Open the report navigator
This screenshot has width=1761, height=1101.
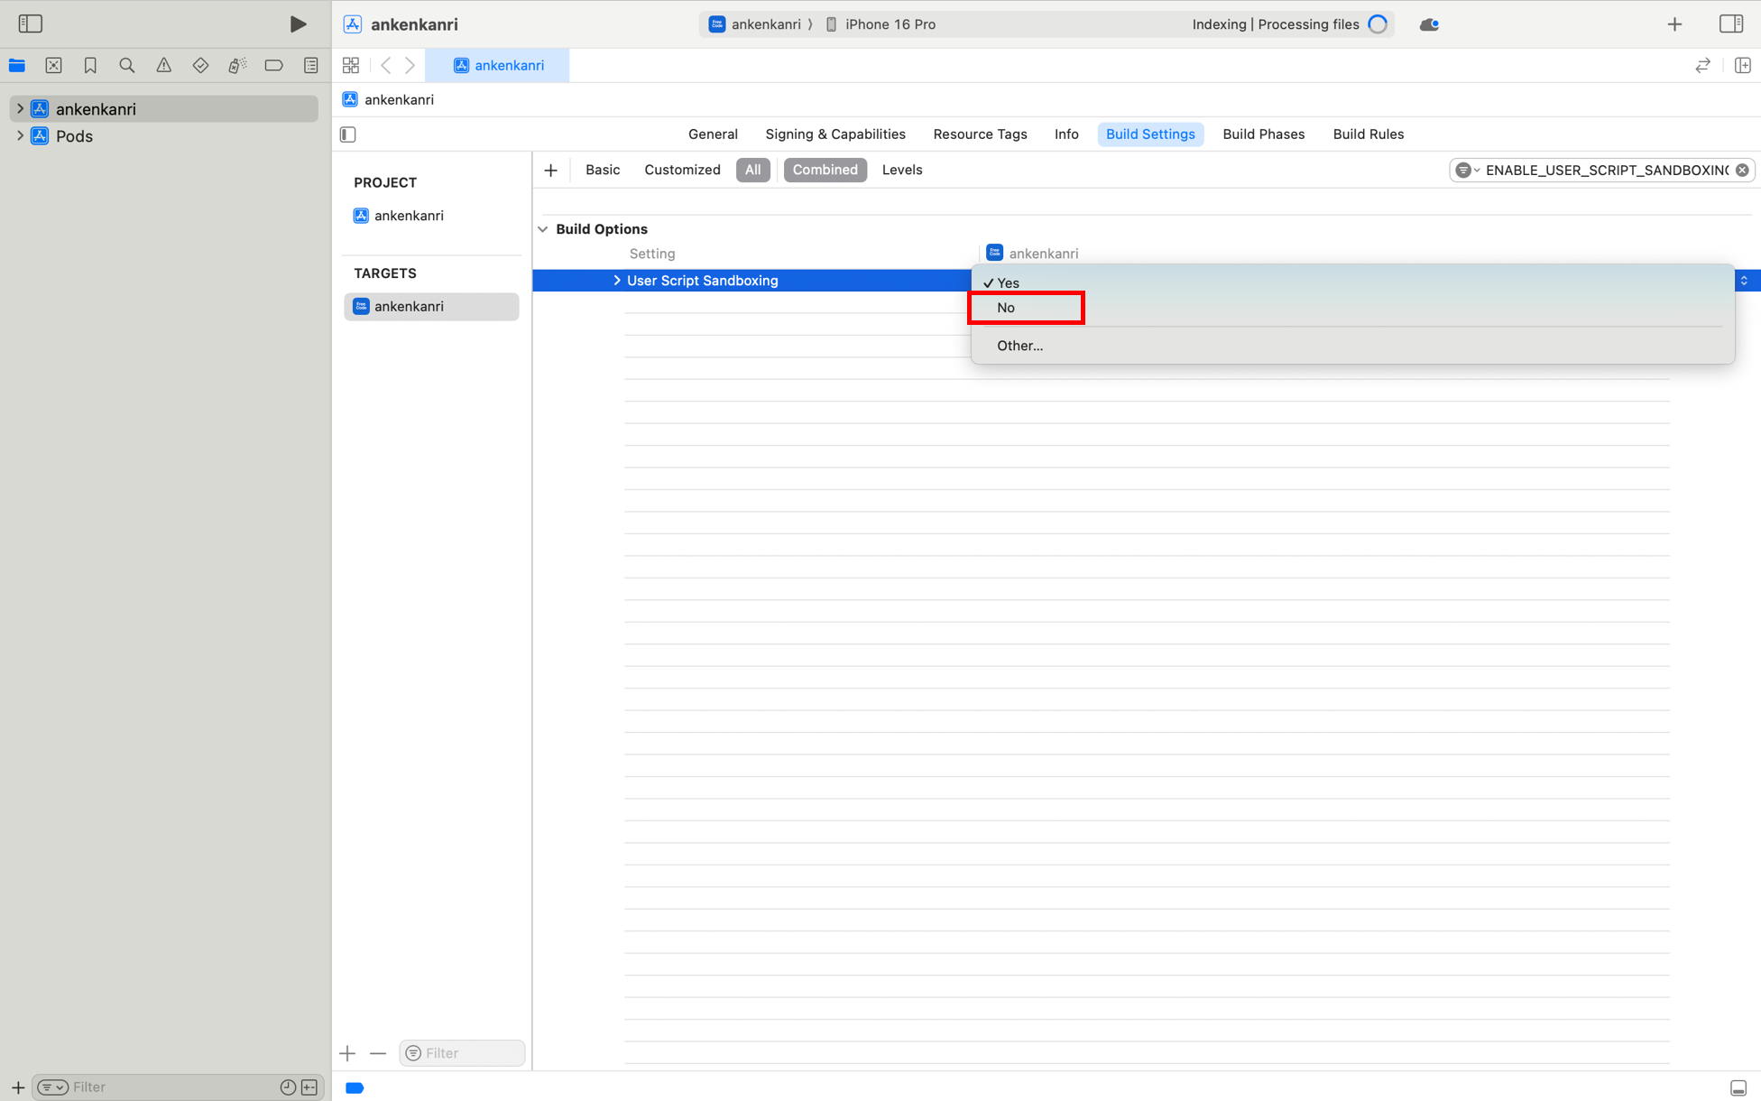click(x=310, y=65)
